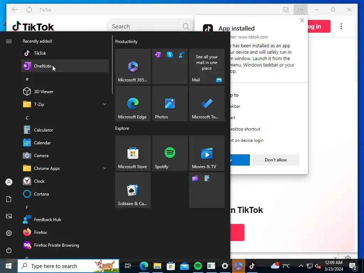
Task: Jump to letter F section header
Action: click(x=27, y=208)
